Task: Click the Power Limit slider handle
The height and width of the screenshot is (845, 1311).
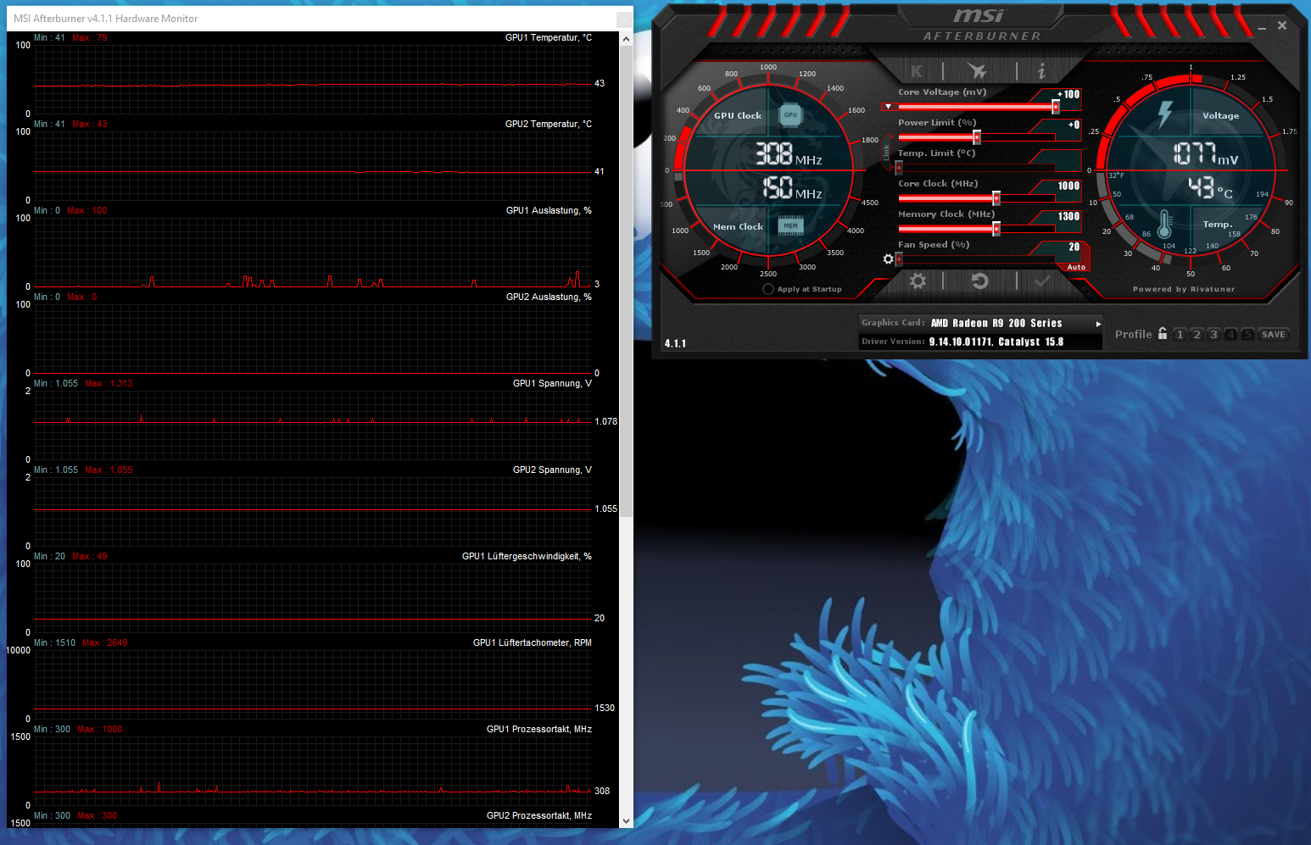Action: point(977,137)
